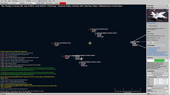Click the Stop / Pause button
This screenshot has width=170, height=95.
coord(40,3)
